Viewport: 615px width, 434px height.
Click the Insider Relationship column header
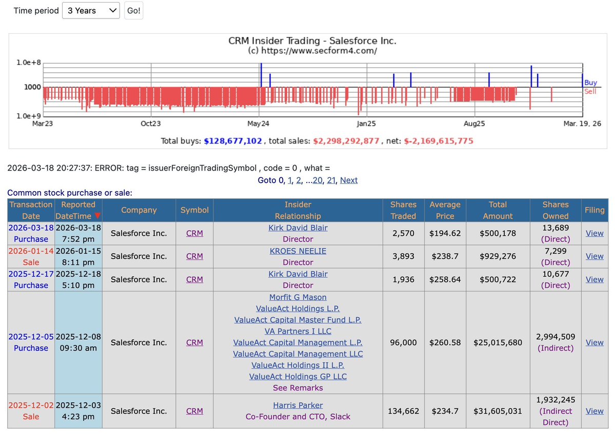(297, 211)
